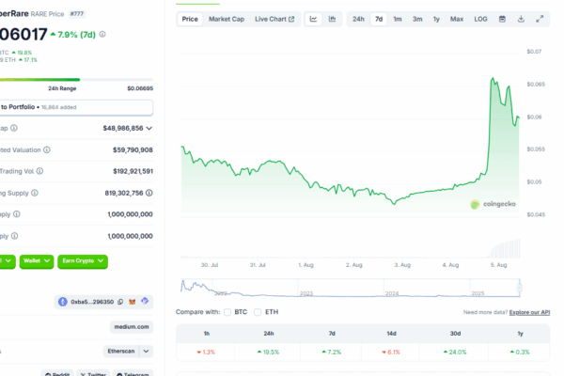Set chart range to 1y
Viewport: 564px width, 376px height.
point(436,19)
